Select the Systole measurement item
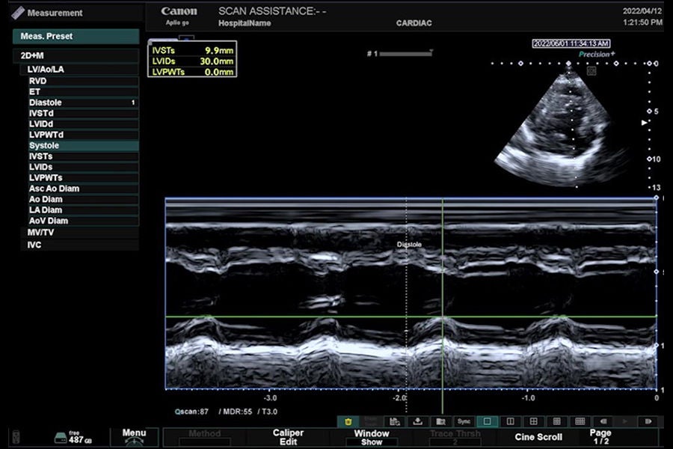673x449 pixels. (83, 145)
